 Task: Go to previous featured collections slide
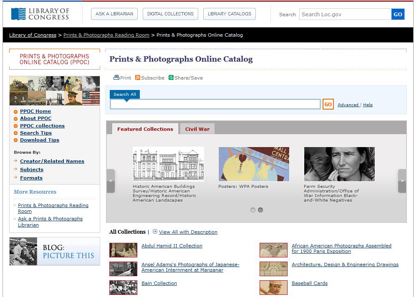111,181
